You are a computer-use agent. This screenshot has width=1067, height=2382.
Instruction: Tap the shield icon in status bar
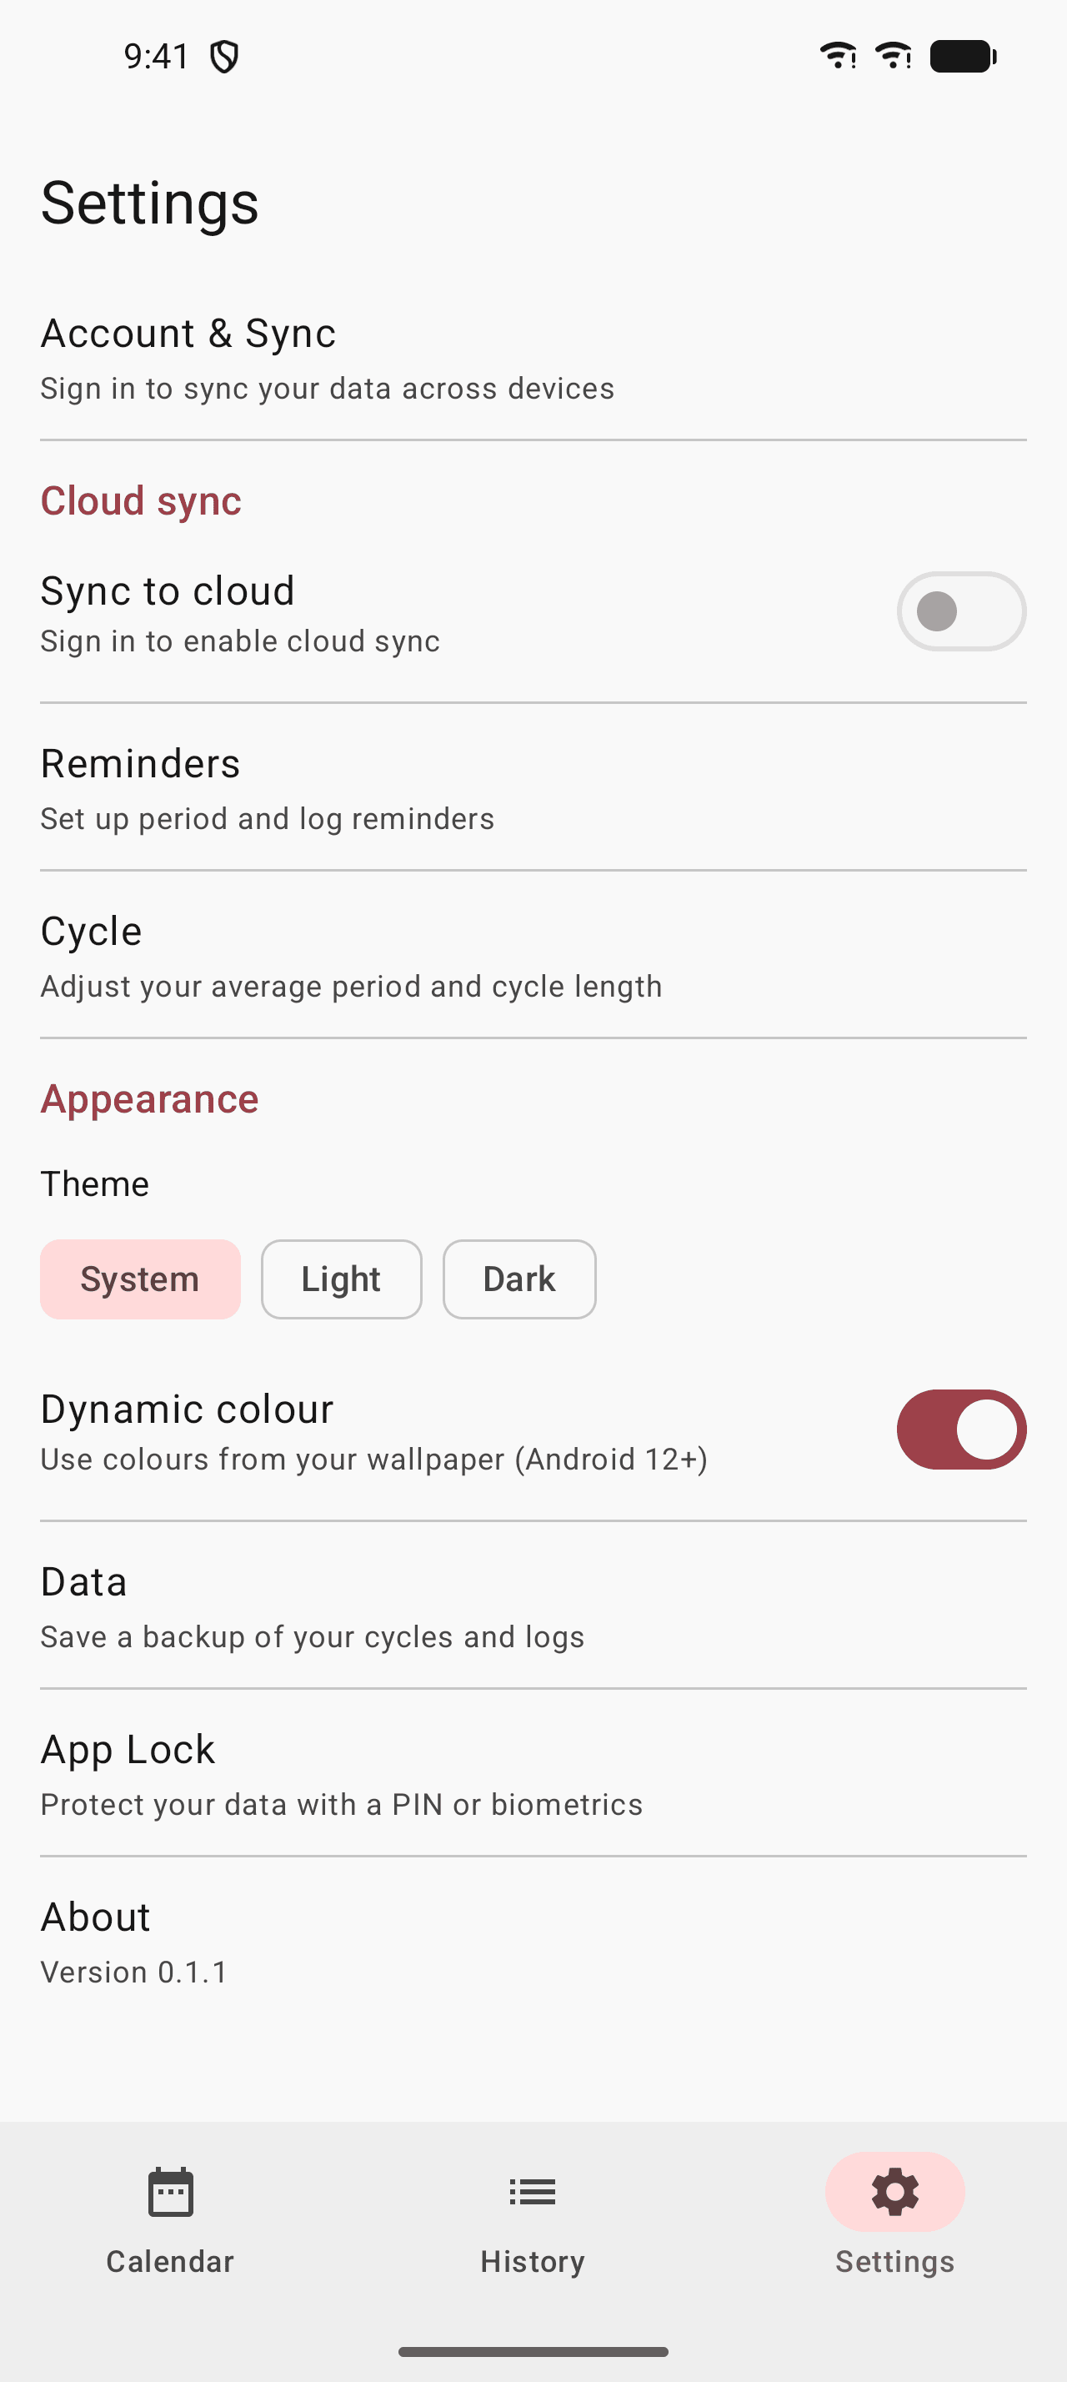point(223,58)
